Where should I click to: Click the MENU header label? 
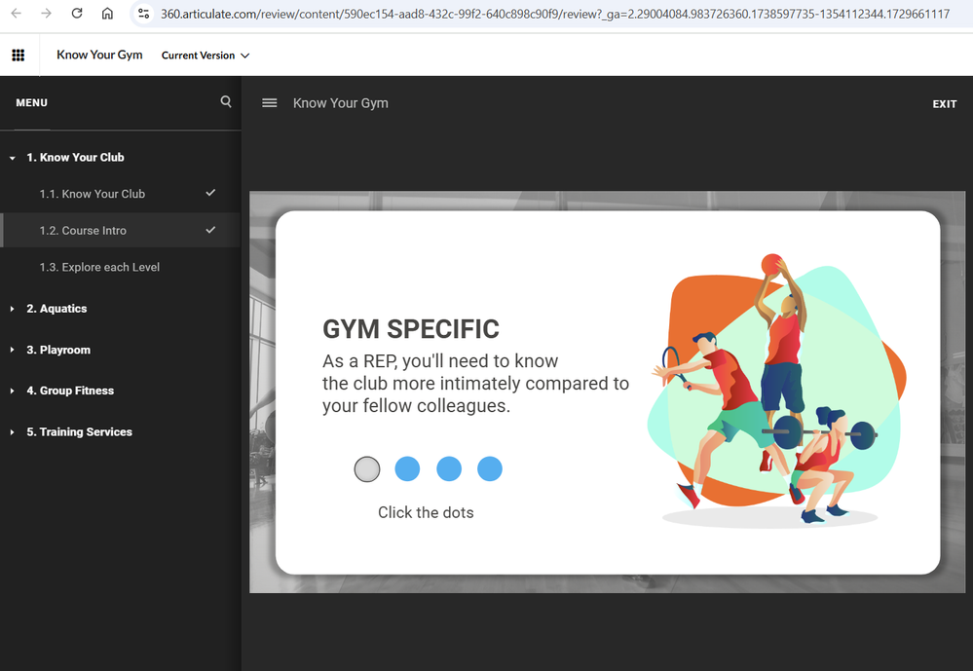point(31,103)
